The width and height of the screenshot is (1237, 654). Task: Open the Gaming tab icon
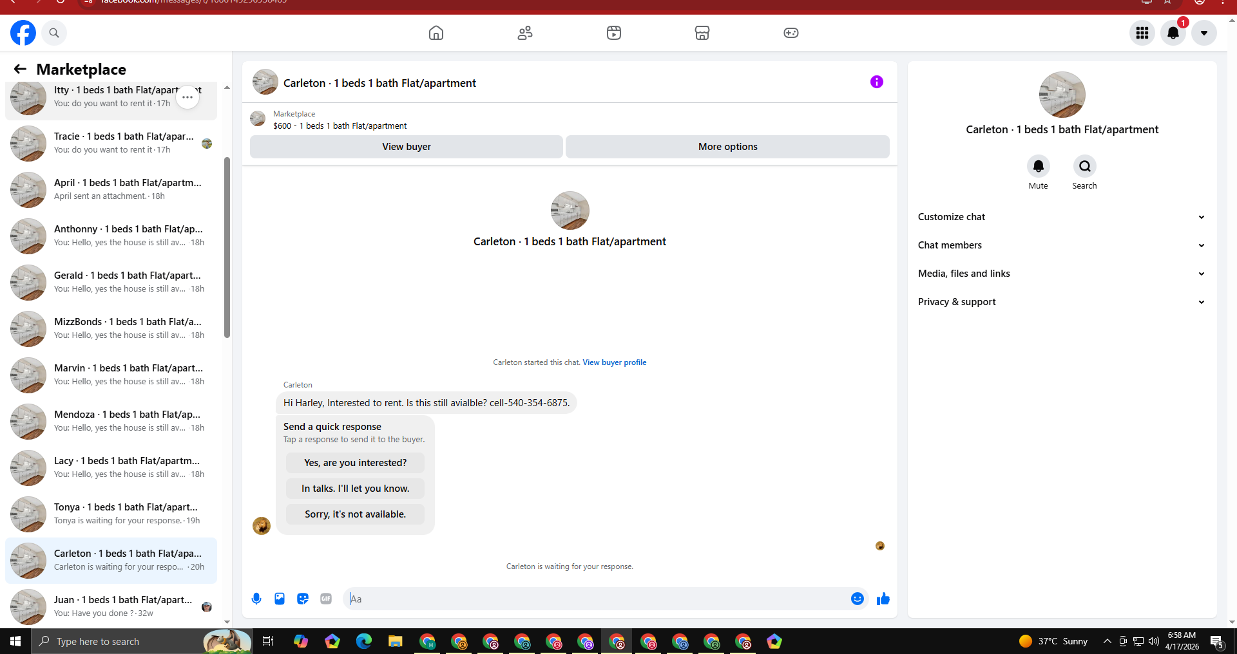click(x=791, y=33)
